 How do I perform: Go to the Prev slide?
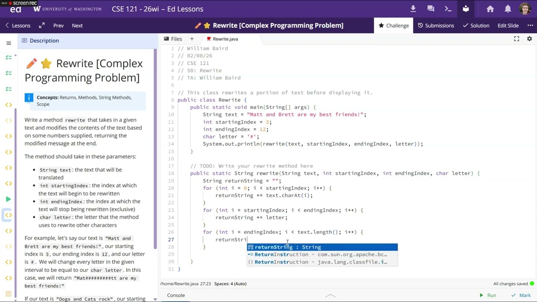click(58, 26)
